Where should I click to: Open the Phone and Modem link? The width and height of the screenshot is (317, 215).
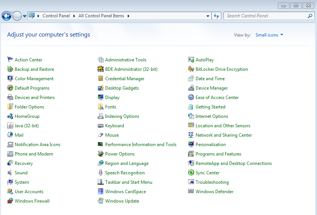point(34,154)
